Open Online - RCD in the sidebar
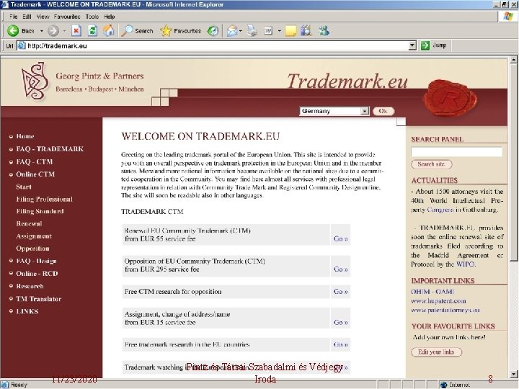 point(37,274)
